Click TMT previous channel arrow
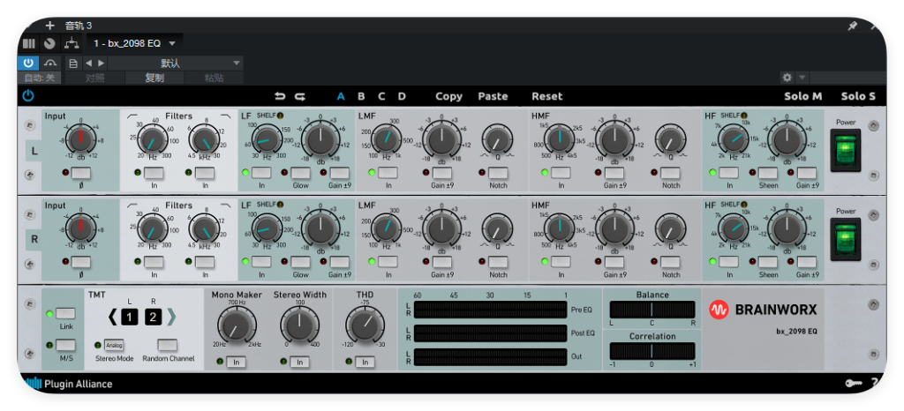Viewport: 904px width, 411px height. [114, 316]
